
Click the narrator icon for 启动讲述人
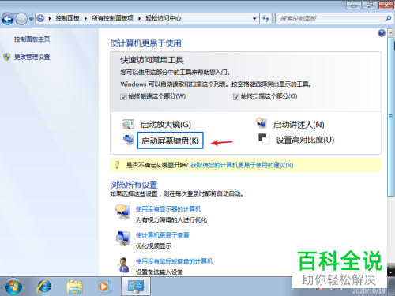coord(261,123)
